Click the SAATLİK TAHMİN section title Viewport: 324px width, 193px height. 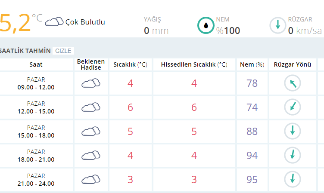(x=25, y=51)
